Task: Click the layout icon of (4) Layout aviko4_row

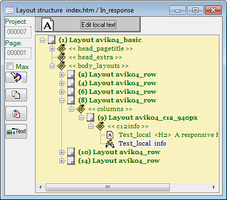Action: 71,83
